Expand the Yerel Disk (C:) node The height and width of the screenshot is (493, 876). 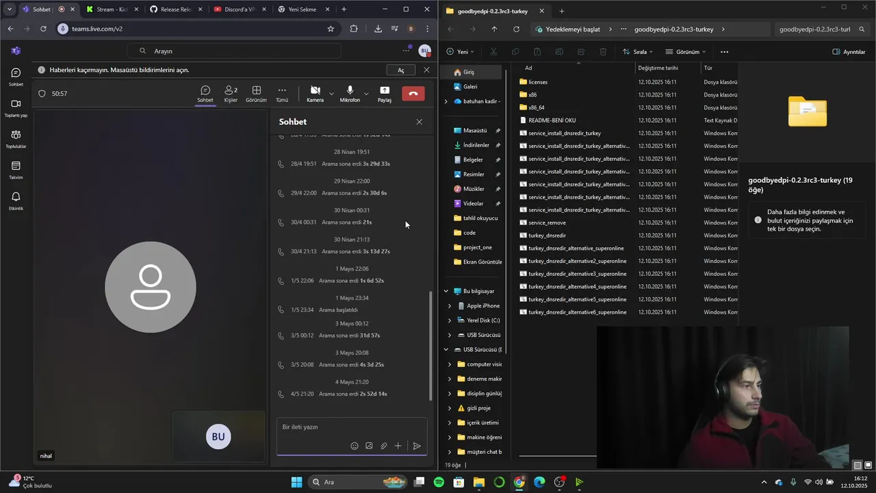click(450, 320)
